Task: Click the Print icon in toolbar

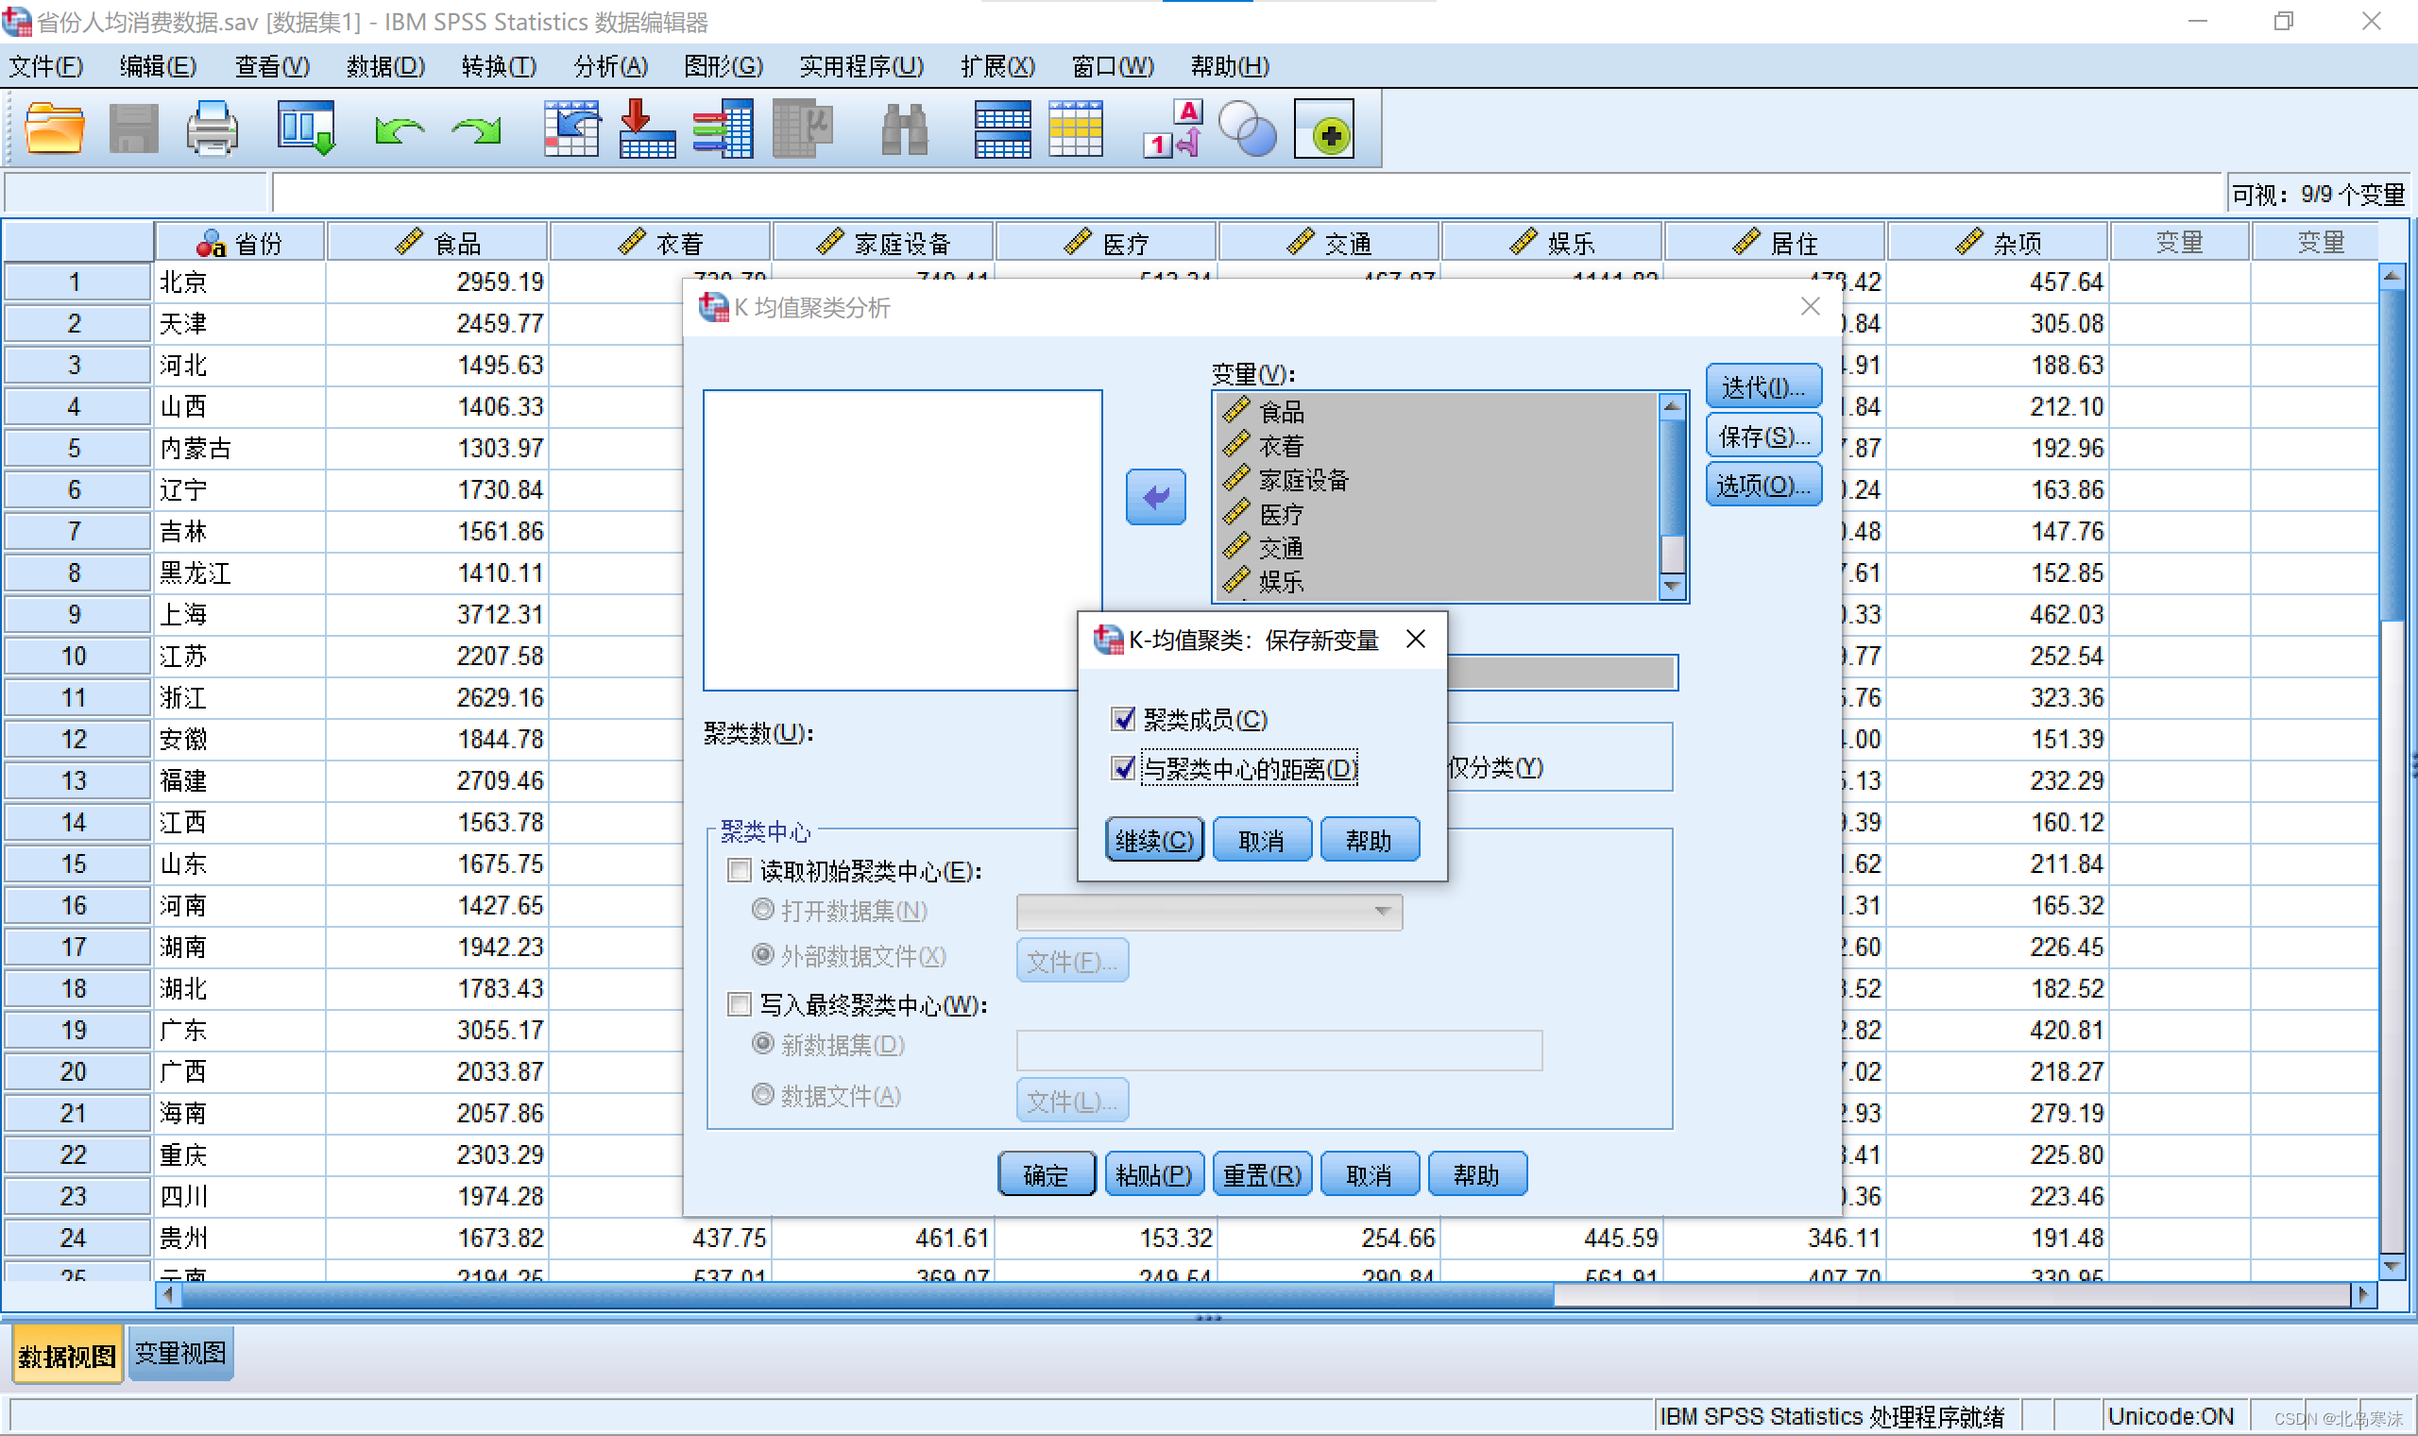Action: tap(212, 128)
